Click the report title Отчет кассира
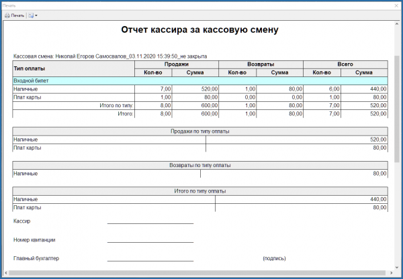The image size is (403, 279). (199, 30)
